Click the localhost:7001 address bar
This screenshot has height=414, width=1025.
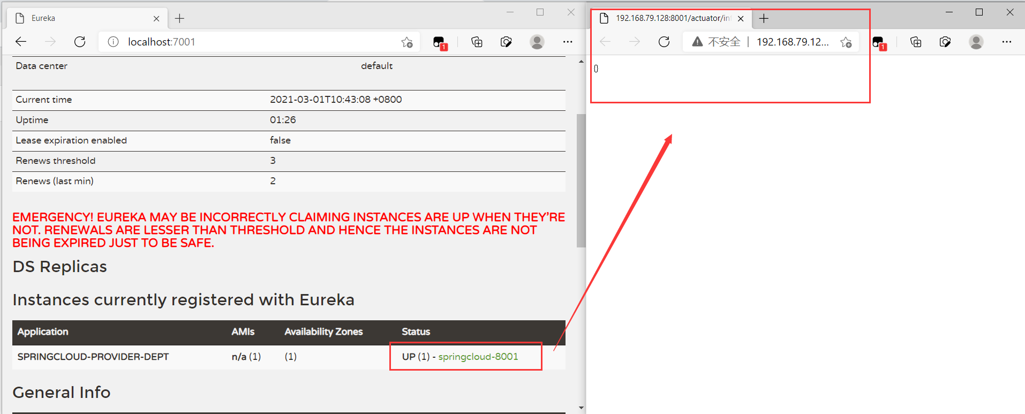(x=260, y=42)
